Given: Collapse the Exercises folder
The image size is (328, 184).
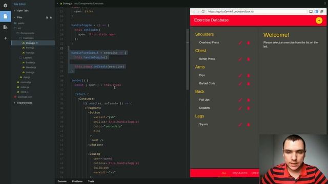Looking at the screenshot, I should coord(28,38).
